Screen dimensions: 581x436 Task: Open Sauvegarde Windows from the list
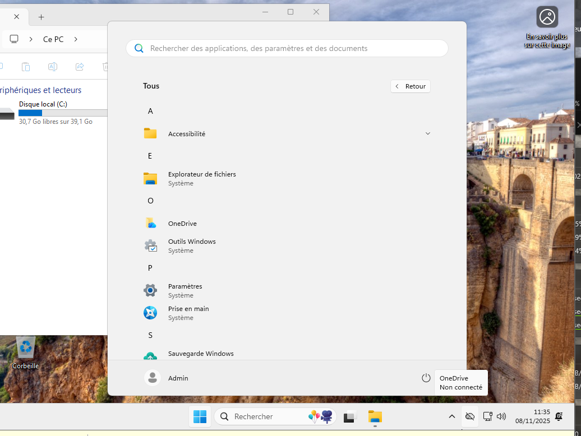pyautogui.click(x=287, y=354)
